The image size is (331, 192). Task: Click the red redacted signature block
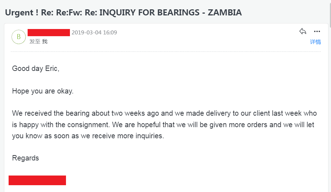click(x=37, y=181)
